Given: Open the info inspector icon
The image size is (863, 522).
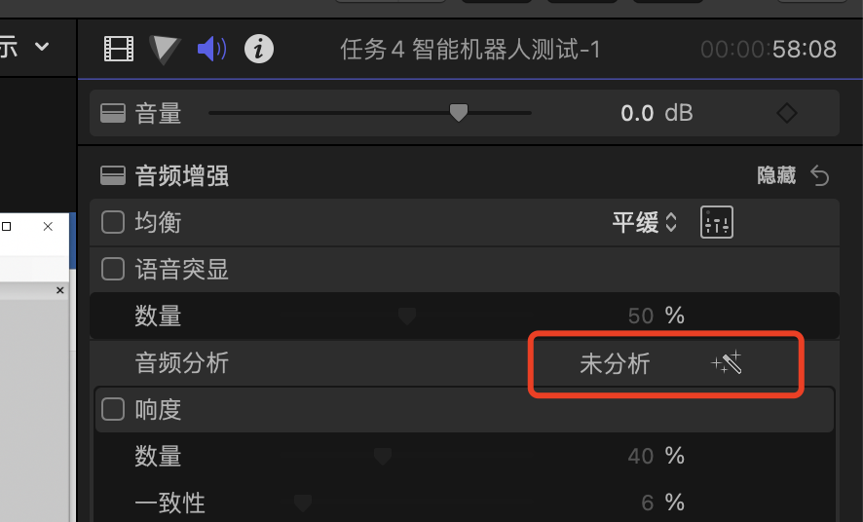Looking at the screenshot, I should pos(259,49).
